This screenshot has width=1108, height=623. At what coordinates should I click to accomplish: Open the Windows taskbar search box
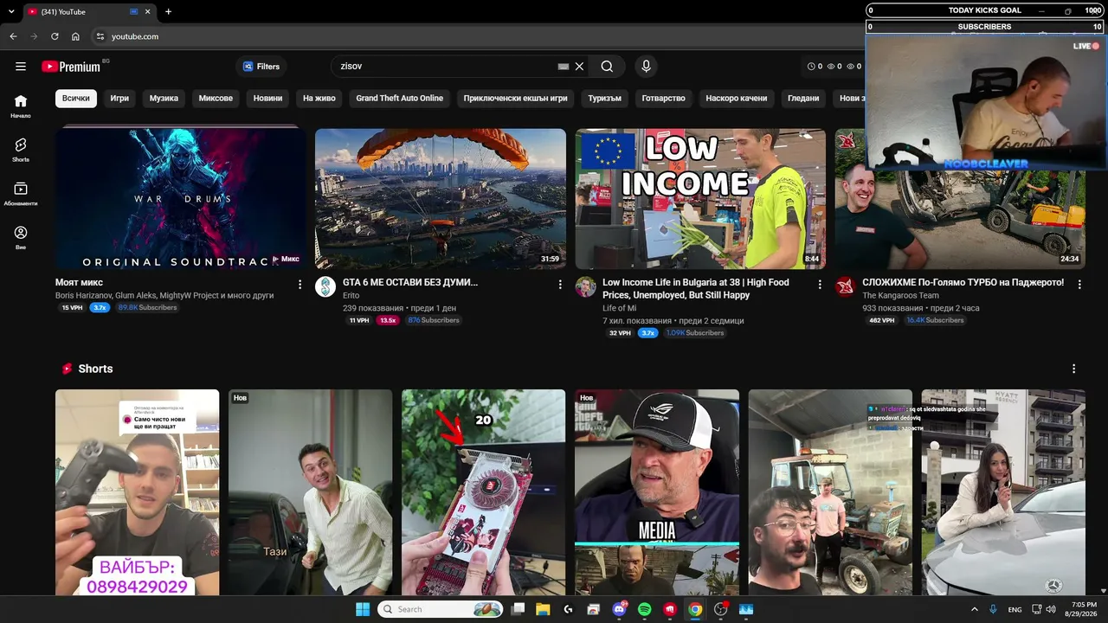(x=441, y=609)
